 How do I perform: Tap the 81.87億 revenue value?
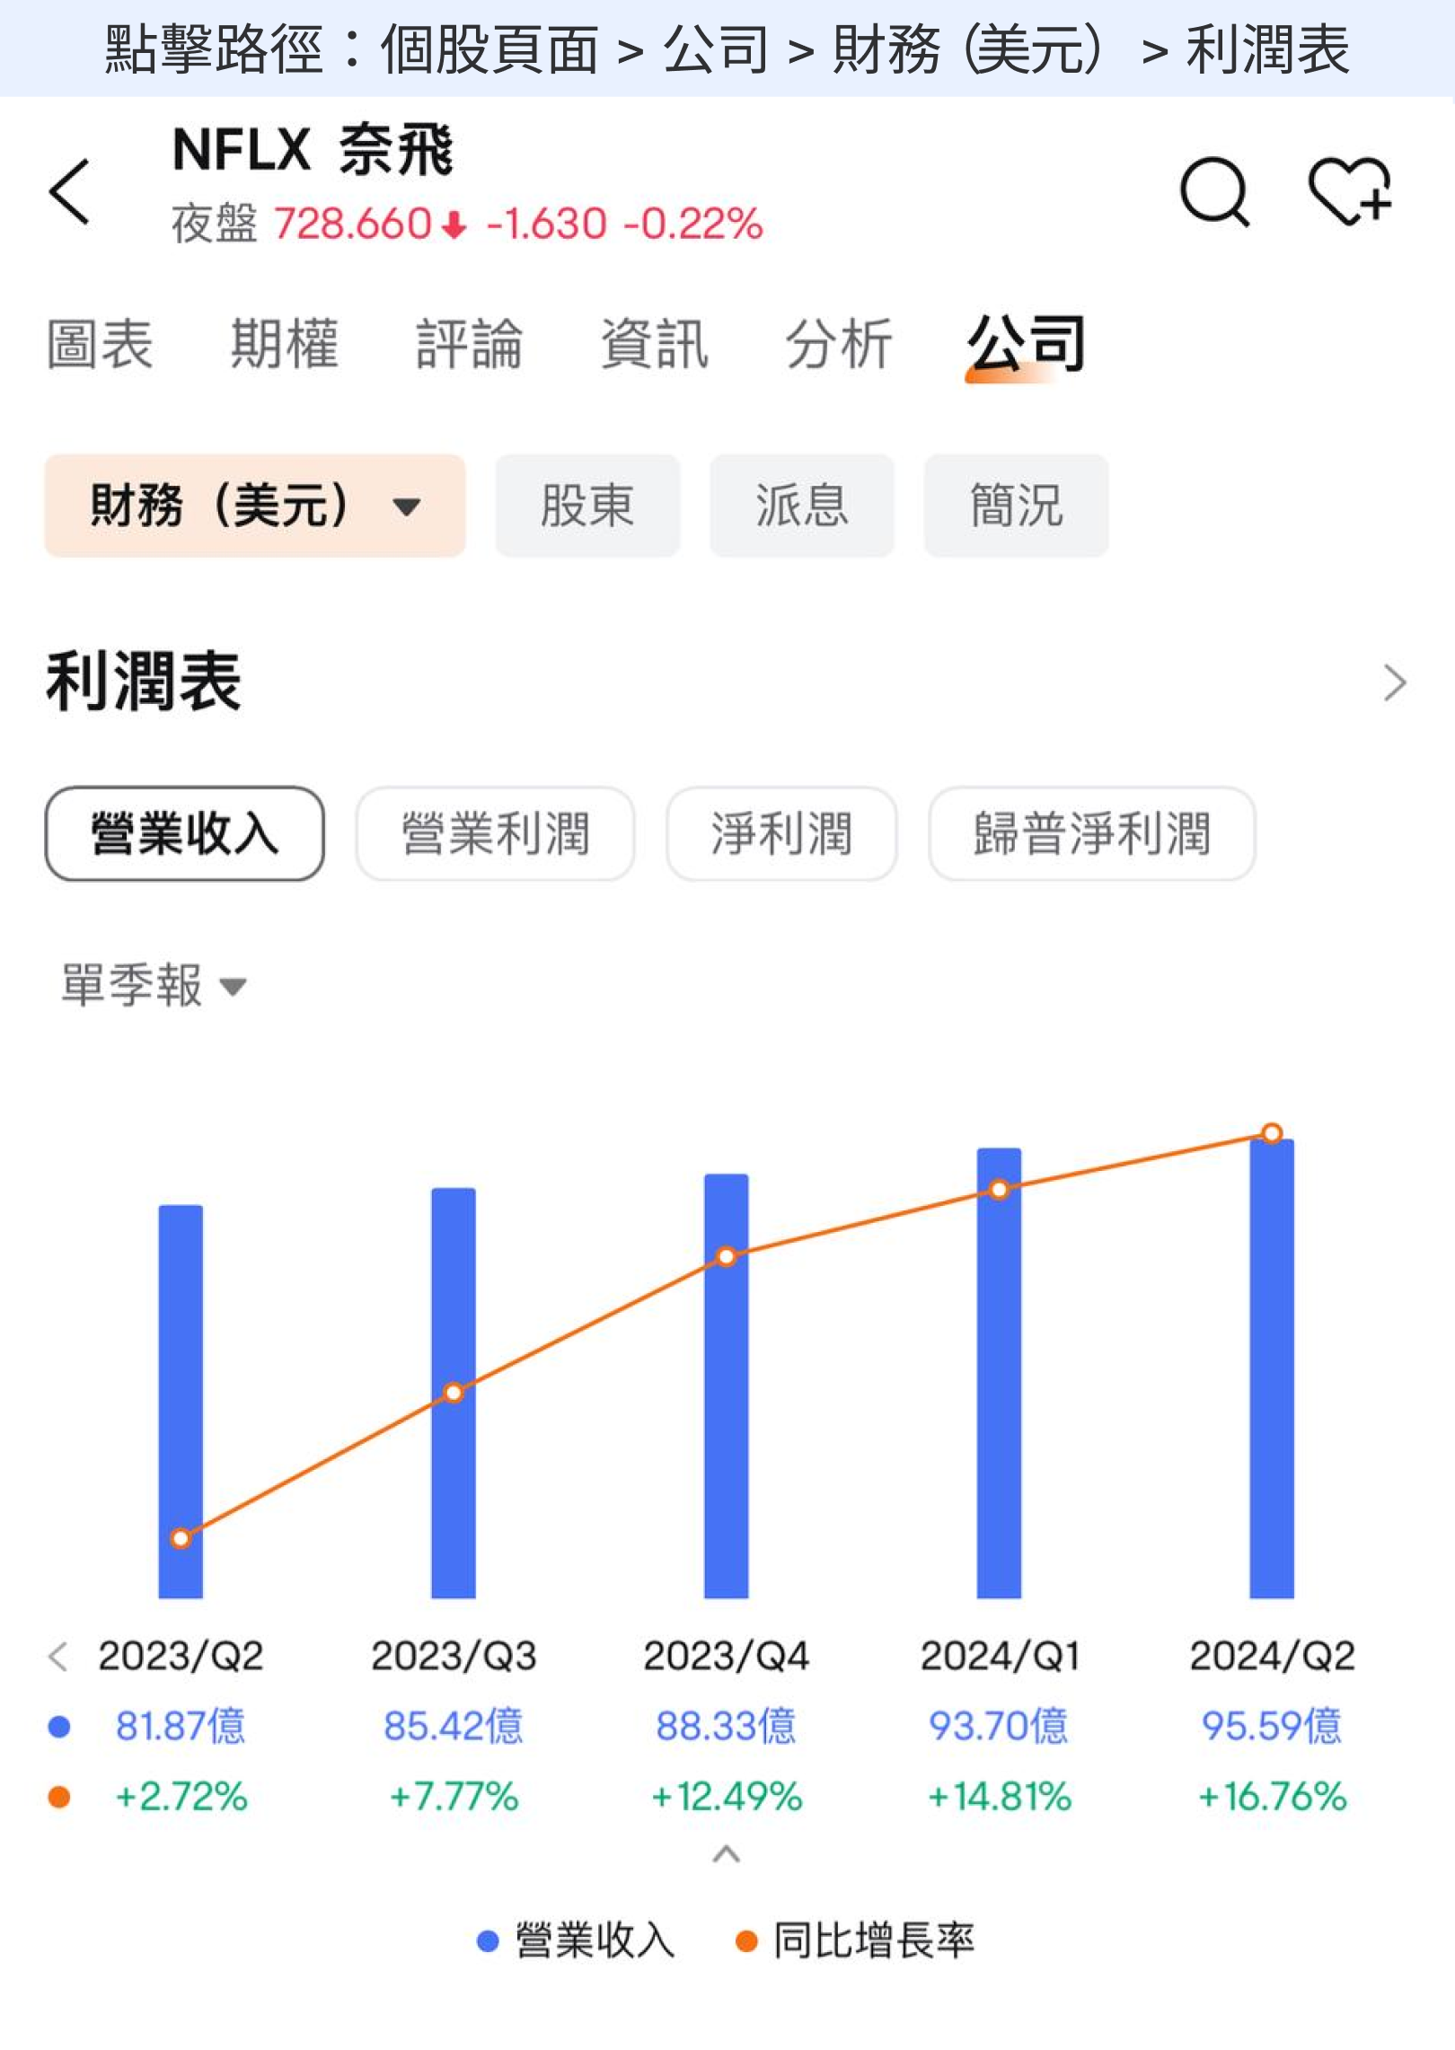click(x=181, y=1726)
